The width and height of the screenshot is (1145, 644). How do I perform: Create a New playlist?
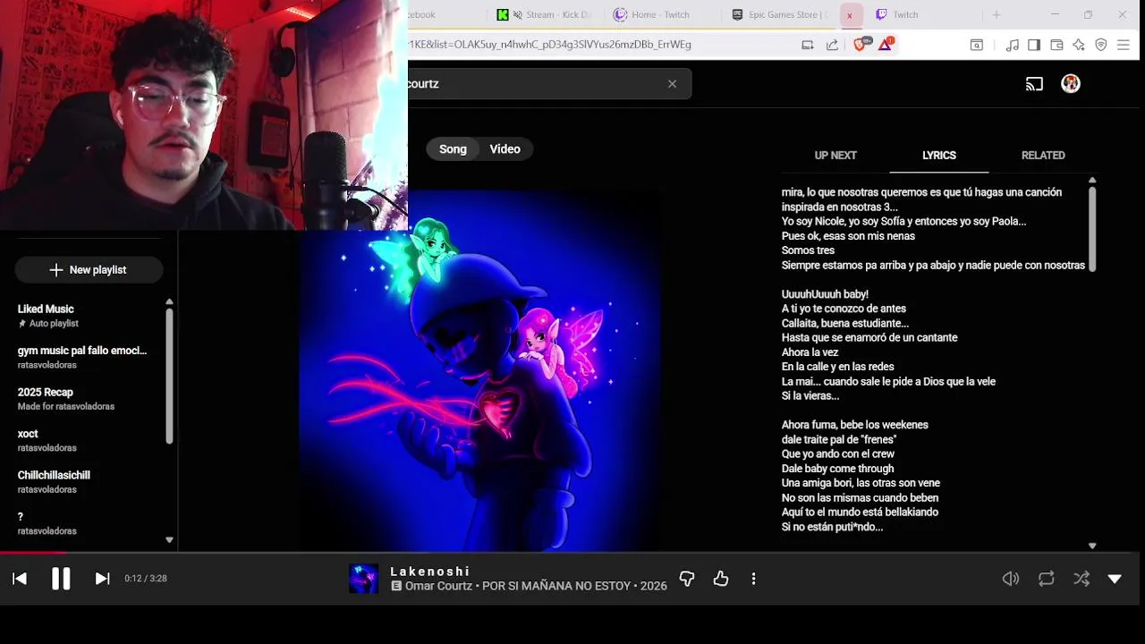click(x=89, y=270)
